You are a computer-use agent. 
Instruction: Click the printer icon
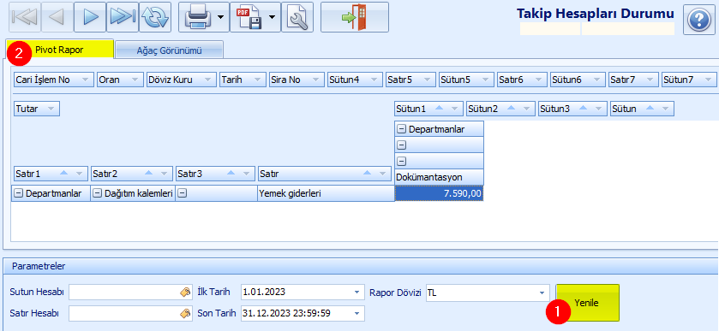click(198, 17)
